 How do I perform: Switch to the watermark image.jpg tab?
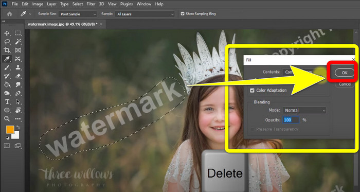point(63,24)
